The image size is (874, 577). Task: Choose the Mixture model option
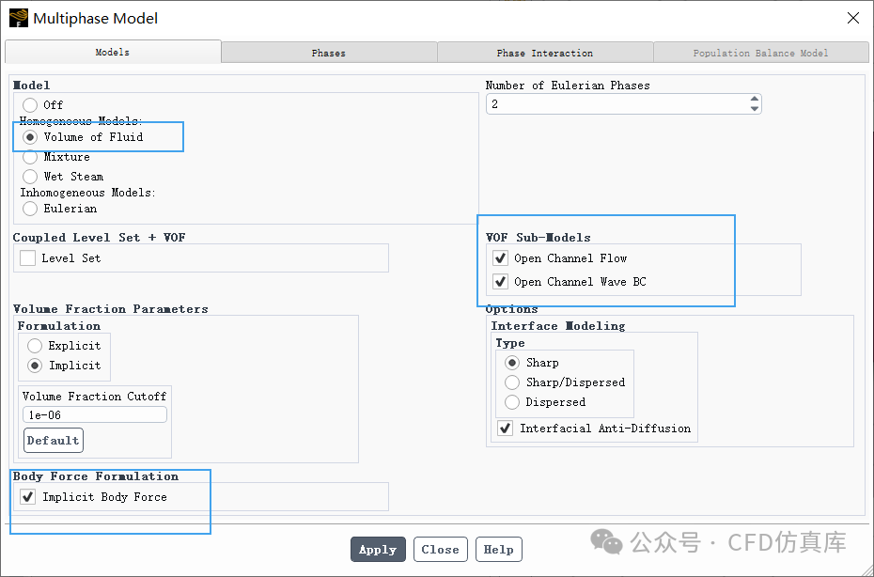pyautogui.click(x=30, y=157)
